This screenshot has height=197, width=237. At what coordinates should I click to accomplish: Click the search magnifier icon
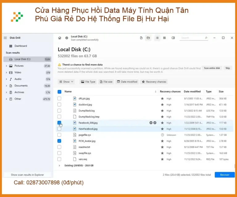click(x=206, y=38)
